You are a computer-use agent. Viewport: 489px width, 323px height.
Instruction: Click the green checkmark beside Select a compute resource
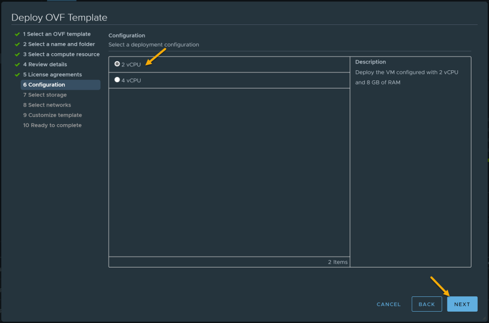[x=17, y=54]
